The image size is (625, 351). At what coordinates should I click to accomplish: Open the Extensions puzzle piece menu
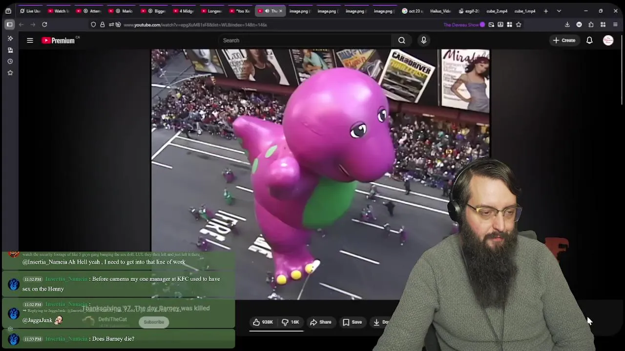tap(591, 24)
